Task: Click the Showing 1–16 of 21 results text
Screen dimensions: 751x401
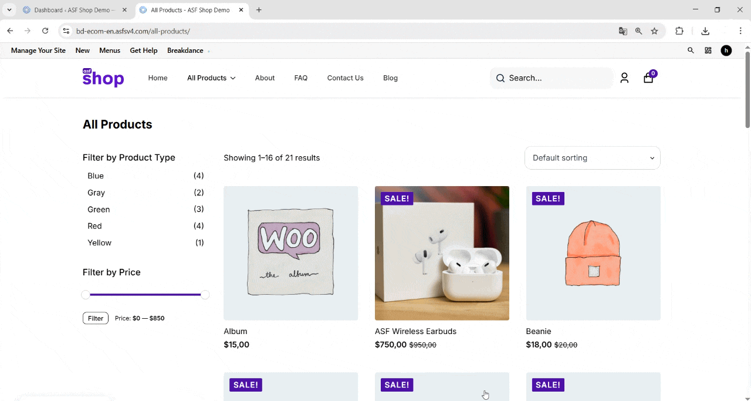Action: click(x=272, y=158)
